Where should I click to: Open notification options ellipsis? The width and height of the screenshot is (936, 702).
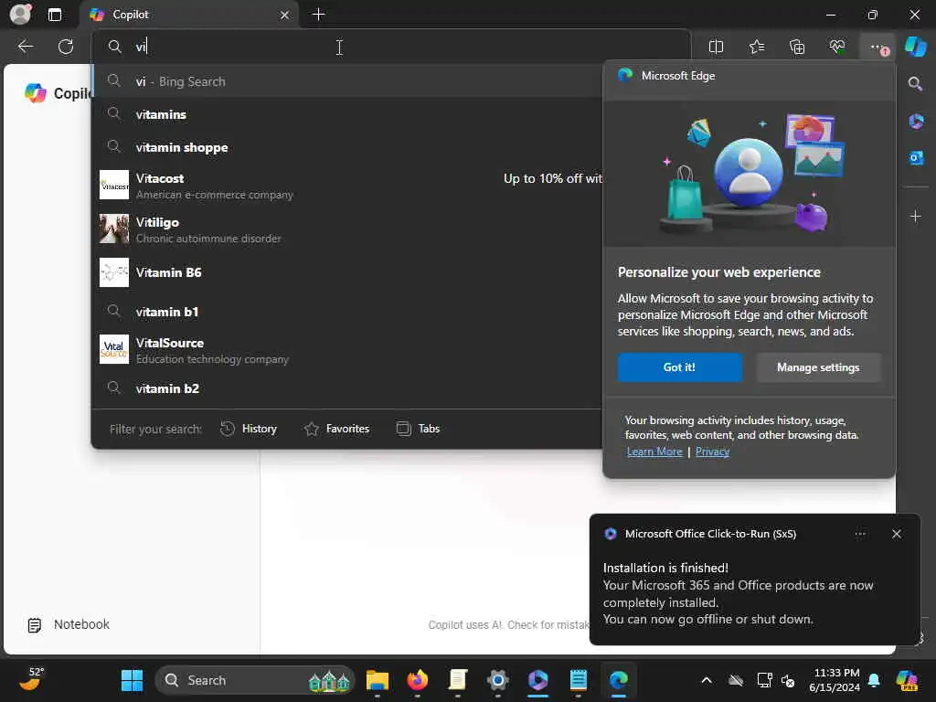tap(860, 534)
